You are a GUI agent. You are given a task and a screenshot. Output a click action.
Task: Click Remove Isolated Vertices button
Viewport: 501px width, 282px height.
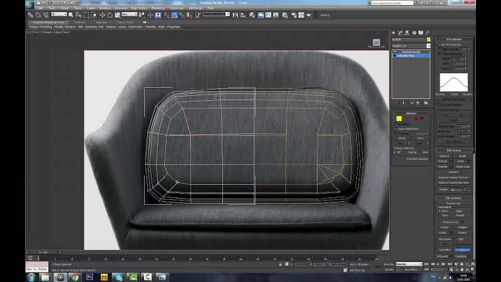(453, 177)
